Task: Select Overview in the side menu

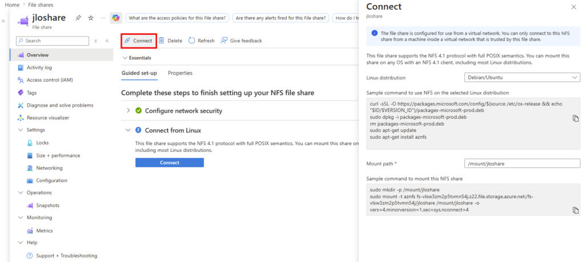Action: pos(62,55)
